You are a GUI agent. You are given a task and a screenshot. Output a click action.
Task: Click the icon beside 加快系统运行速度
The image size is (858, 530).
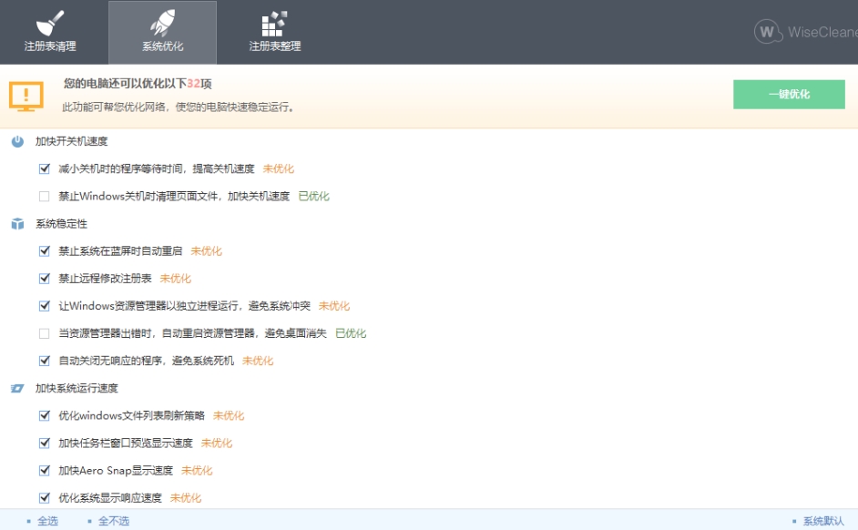[17, 389]
